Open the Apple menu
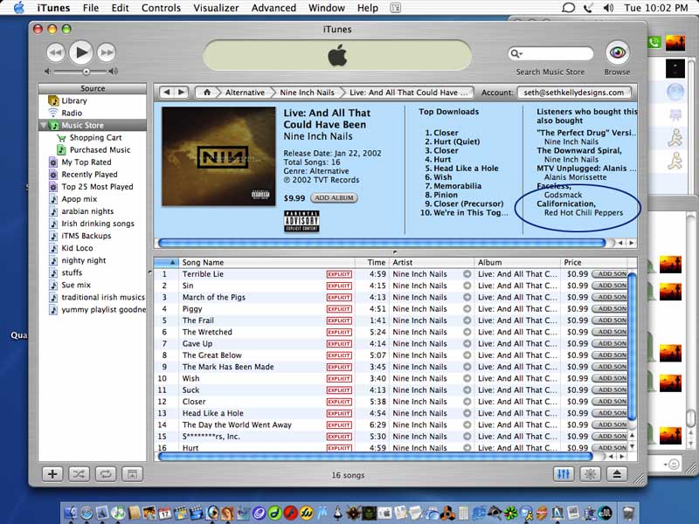The width and height of the screenshot is (699, 524). 18,8
